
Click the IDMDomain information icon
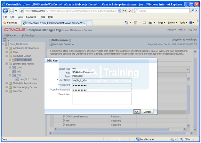[x=70, y=40]
